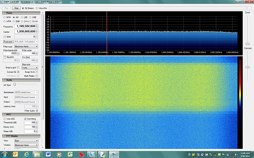Image resolution: width=254 pixels, height=158 pixels.
Task: Collapse the Audio panel section
Action: (4, 80)
